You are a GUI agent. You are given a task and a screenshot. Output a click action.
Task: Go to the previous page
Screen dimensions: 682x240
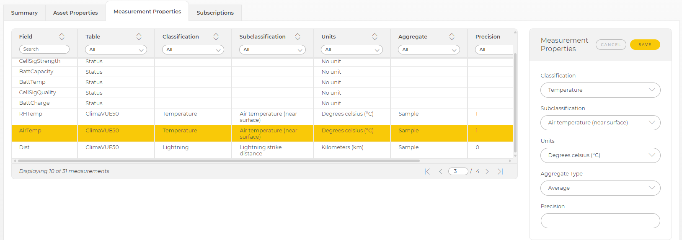point(440,171)
